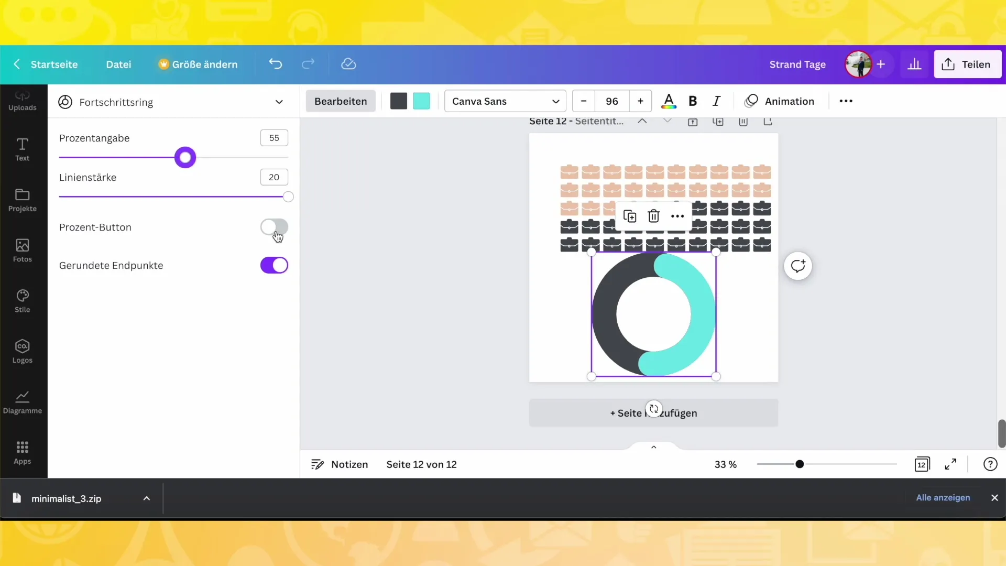The height and width of the screenshot is (566, 1006).
Task: Open the Logos panel in sidebar
Action: [22, 352]
